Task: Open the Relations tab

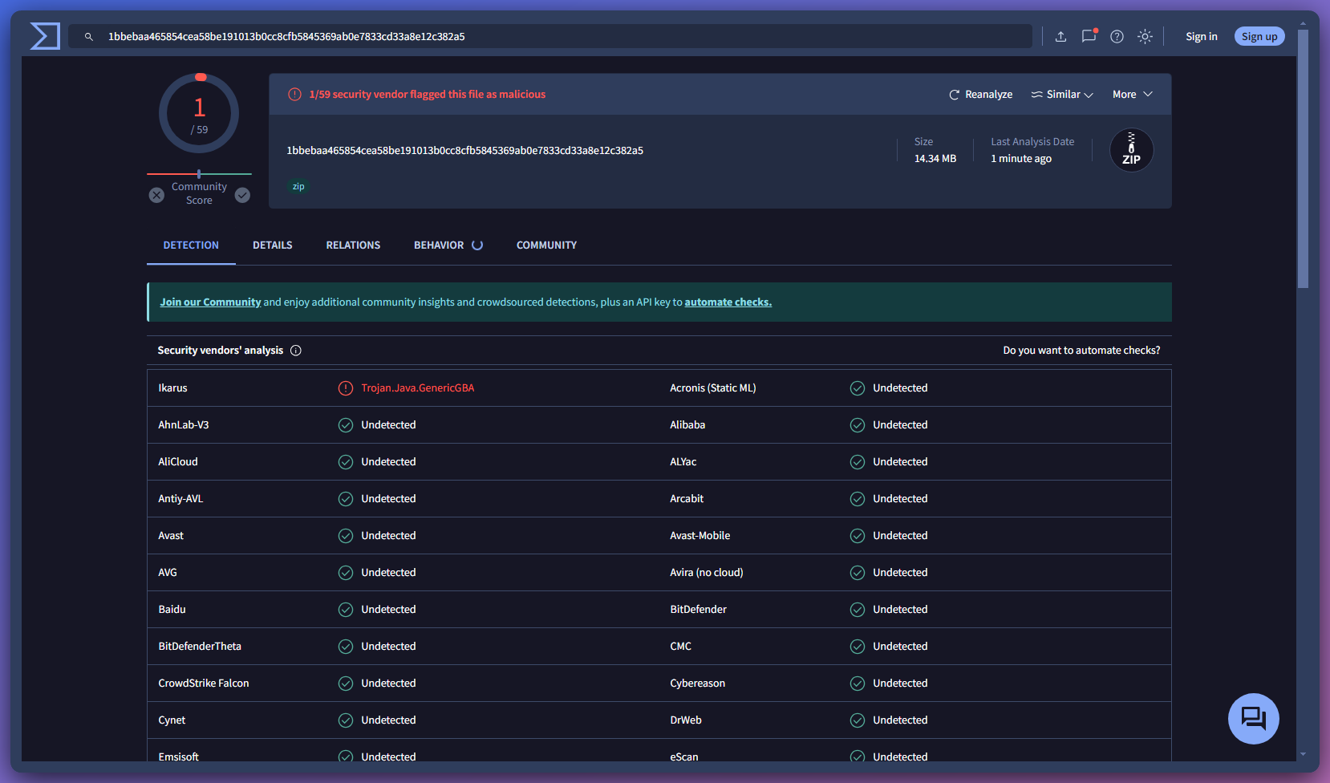Action: pos(353,245)
